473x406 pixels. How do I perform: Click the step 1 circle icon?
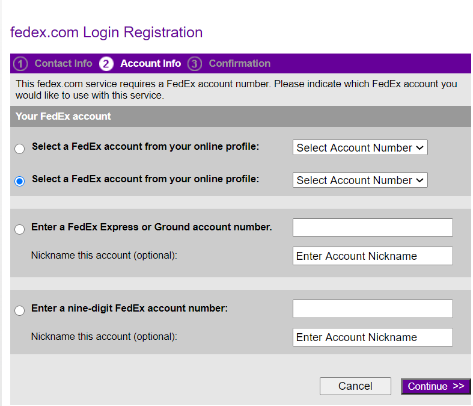[20, 64]
